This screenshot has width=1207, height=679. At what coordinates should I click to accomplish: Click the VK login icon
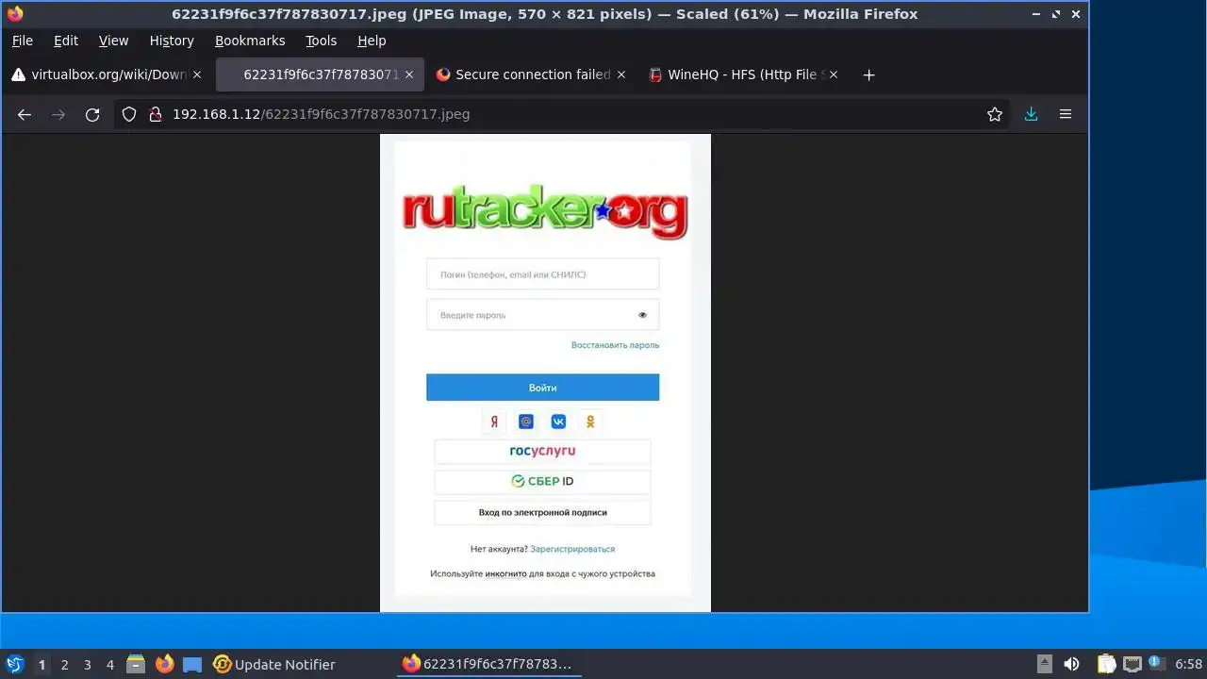tap(558, 422)
